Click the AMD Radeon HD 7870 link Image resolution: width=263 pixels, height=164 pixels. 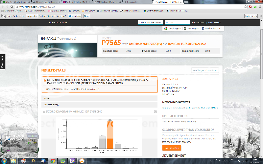(x=145, y=44)
